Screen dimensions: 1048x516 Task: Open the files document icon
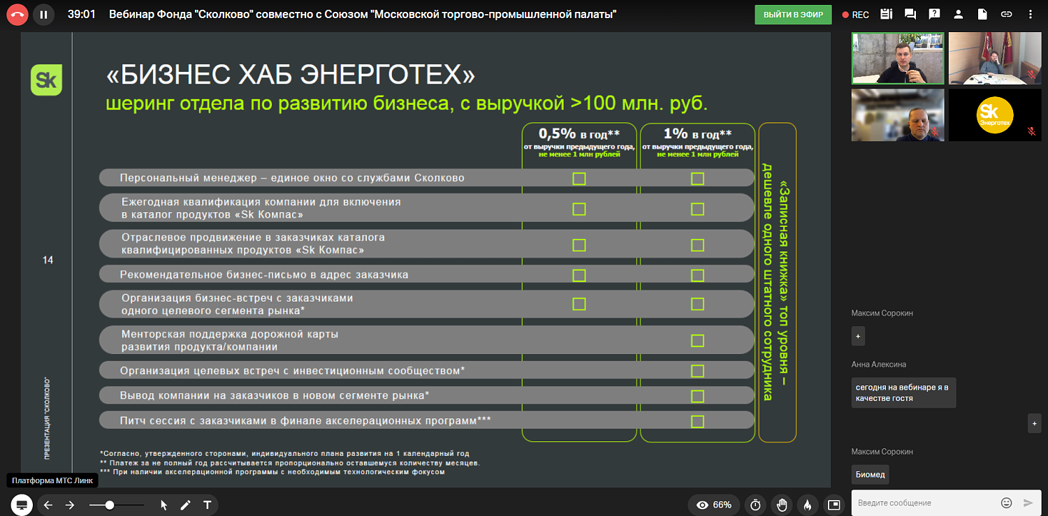click(x=982, y=14)
